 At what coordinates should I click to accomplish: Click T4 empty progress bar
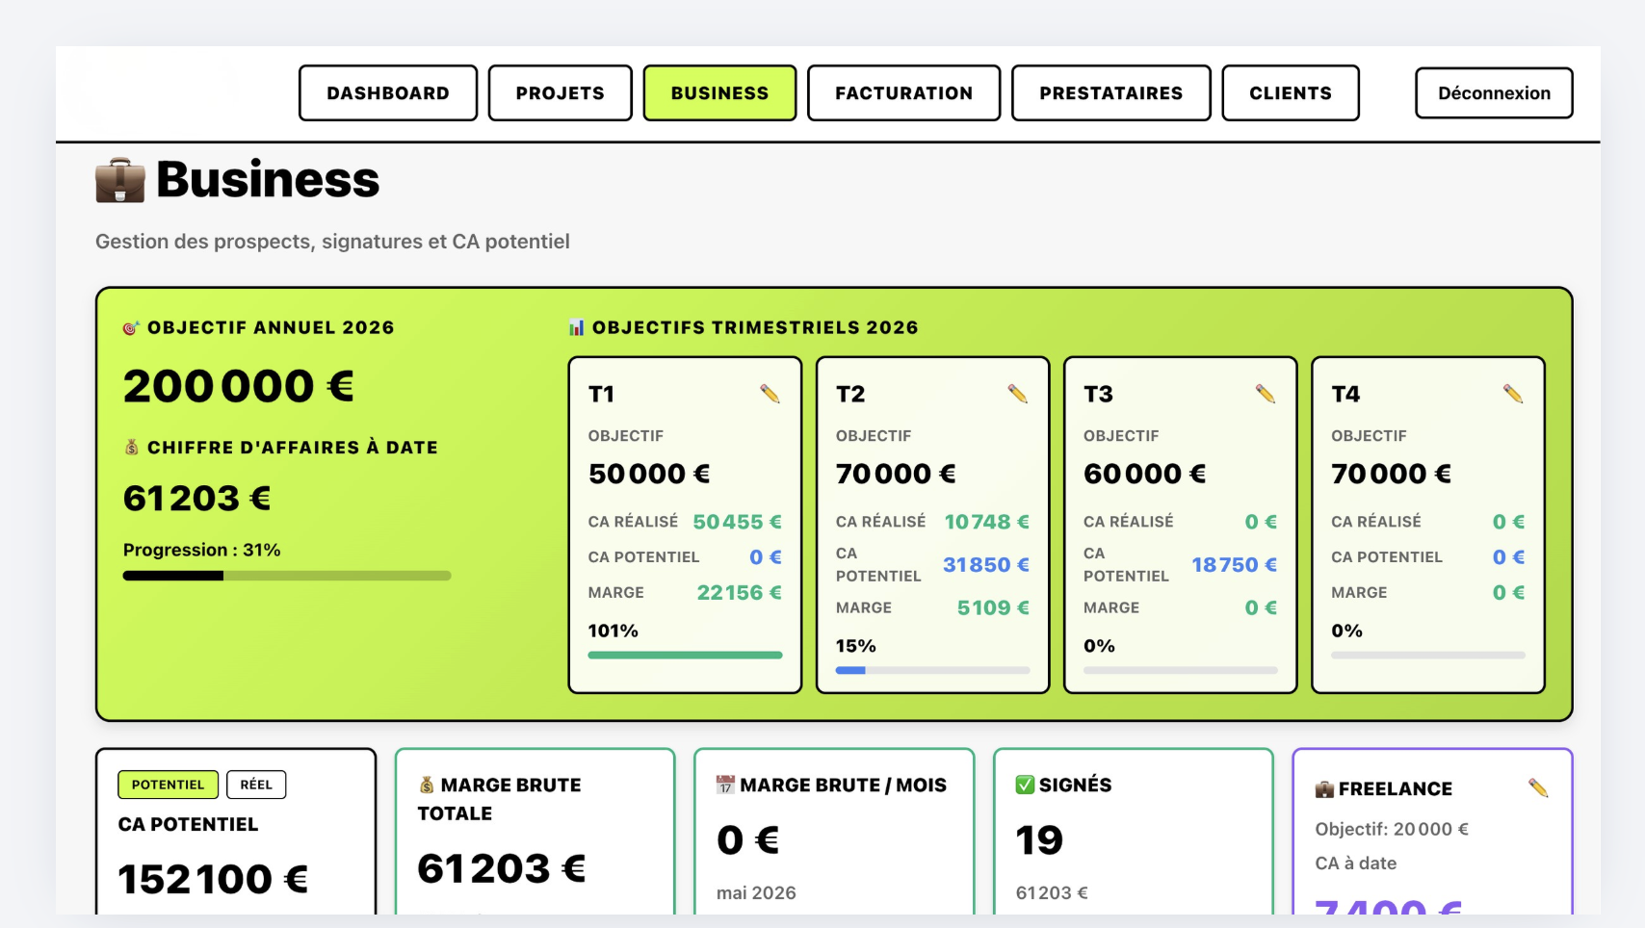[x=1428, y=656]
